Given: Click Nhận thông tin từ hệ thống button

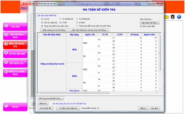Looking at the screenshot, I should pos(54,30).
